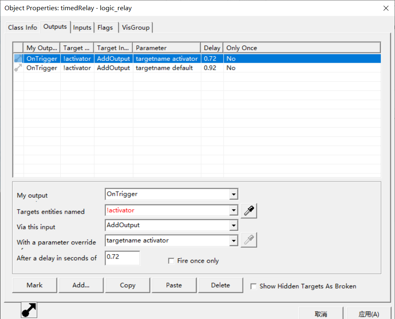The height and width of the screenshot is (319, 395).
Task: Click the Mark button
Action: 34,285
